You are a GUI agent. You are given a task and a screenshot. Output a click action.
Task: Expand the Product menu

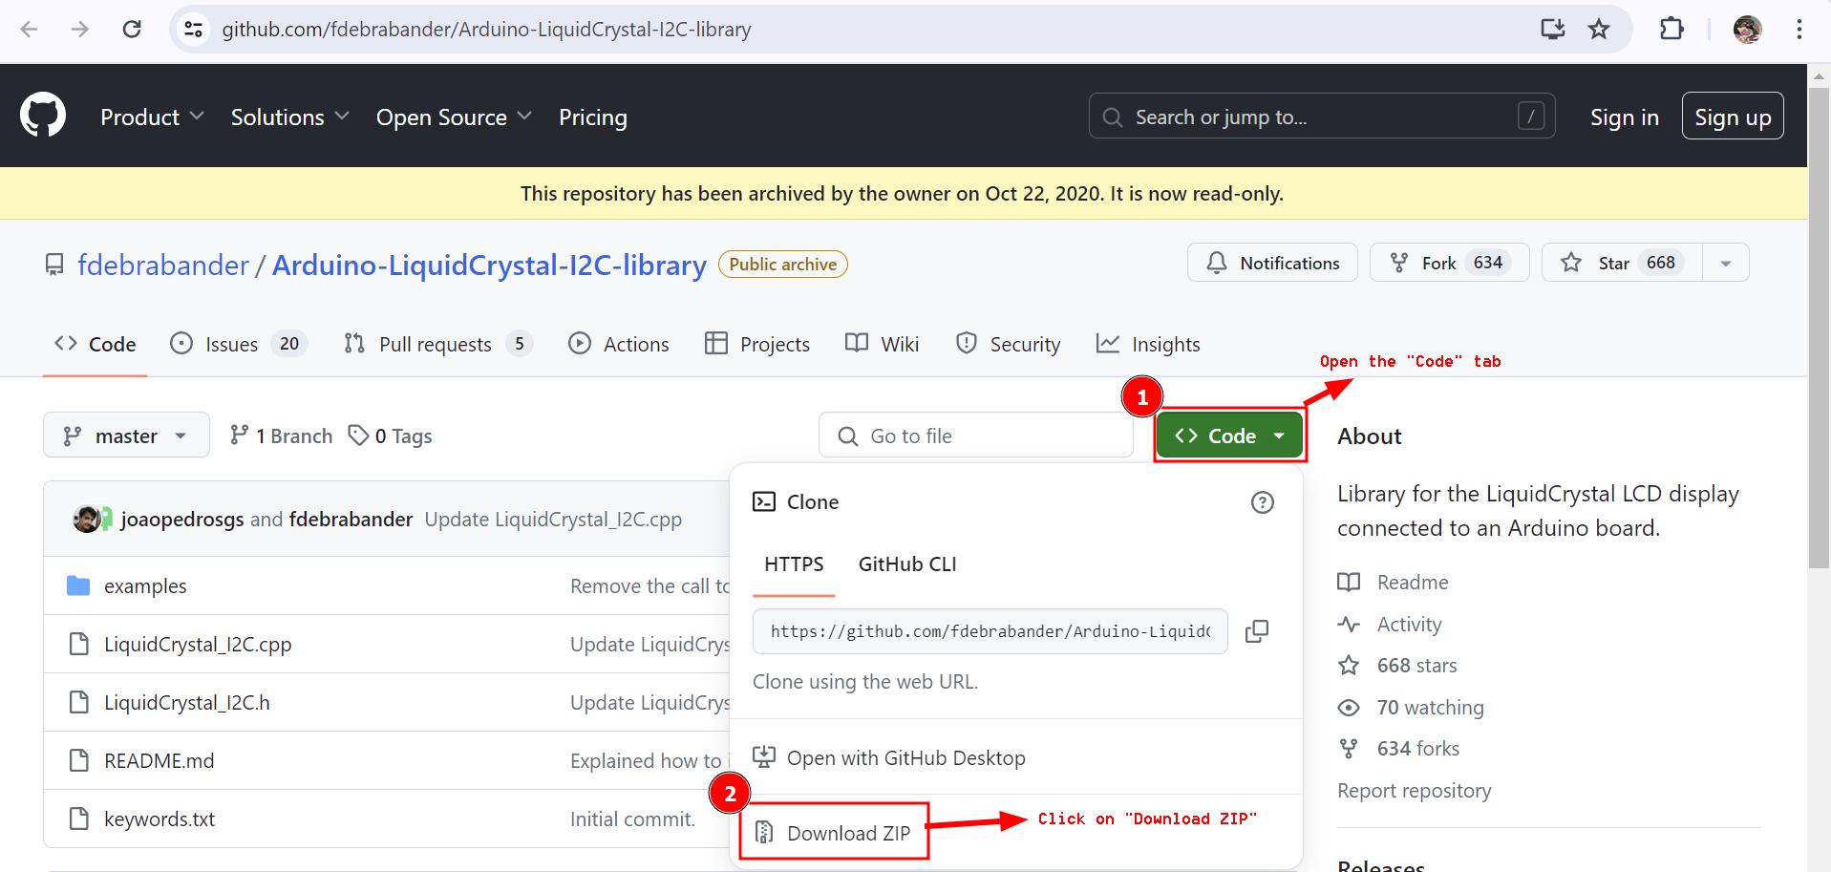152,117
